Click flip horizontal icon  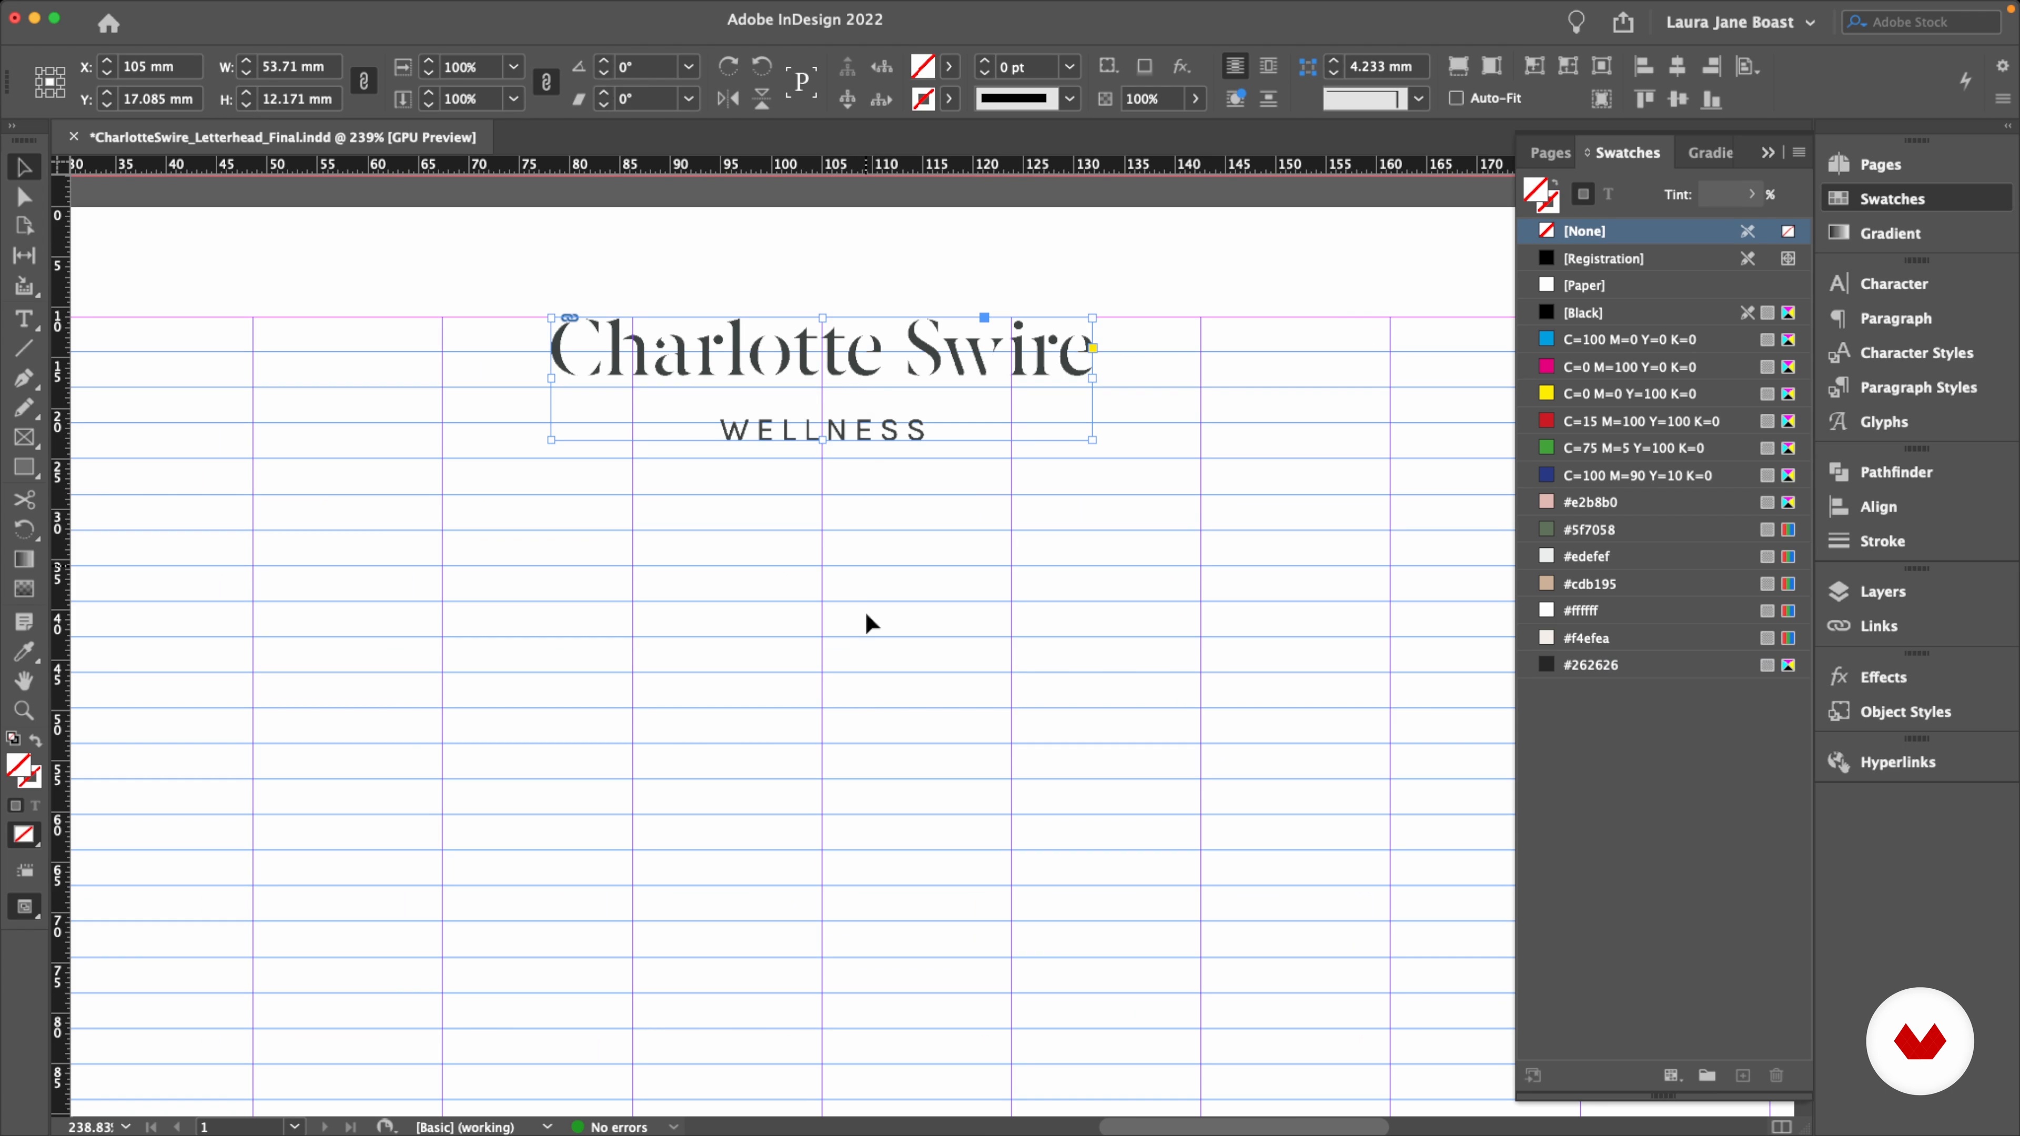tap(728, 99)
